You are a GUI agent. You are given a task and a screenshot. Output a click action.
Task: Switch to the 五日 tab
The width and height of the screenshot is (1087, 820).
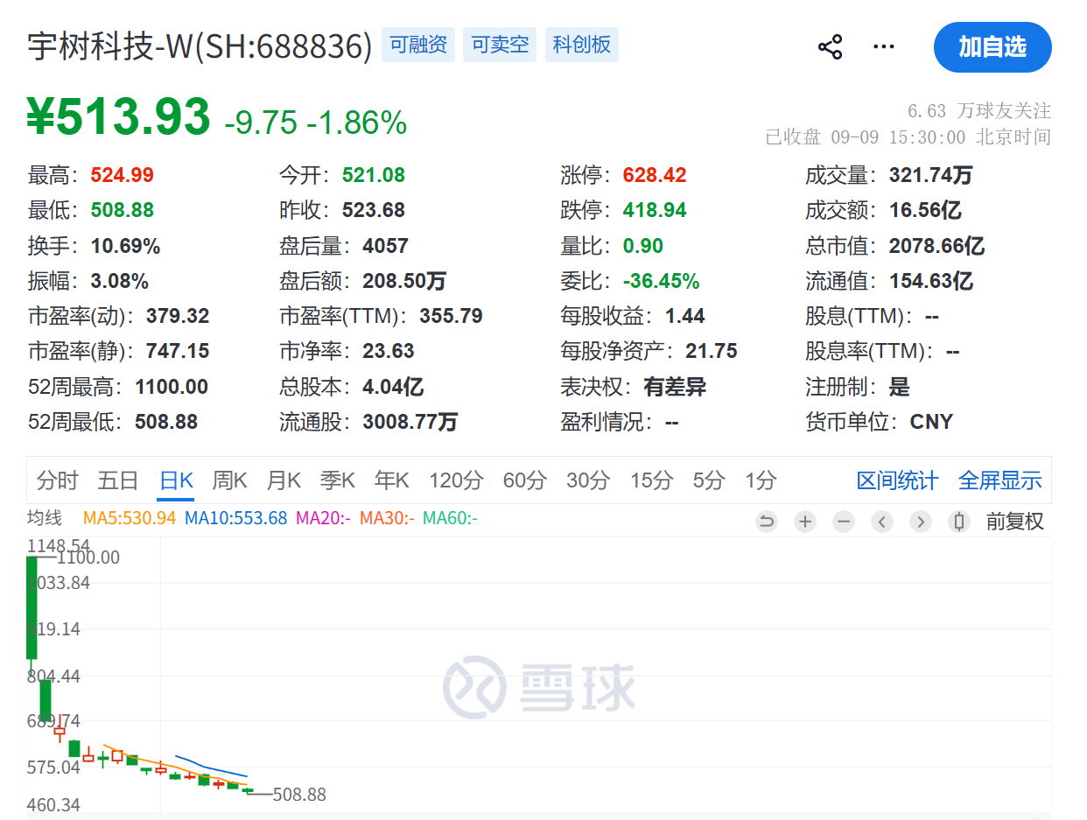tap(118, 480)
